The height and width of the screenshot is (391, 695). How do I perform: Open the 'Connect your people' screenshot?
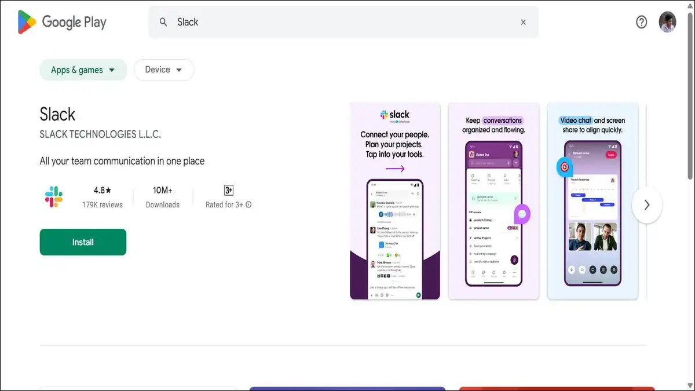(395, 201)
